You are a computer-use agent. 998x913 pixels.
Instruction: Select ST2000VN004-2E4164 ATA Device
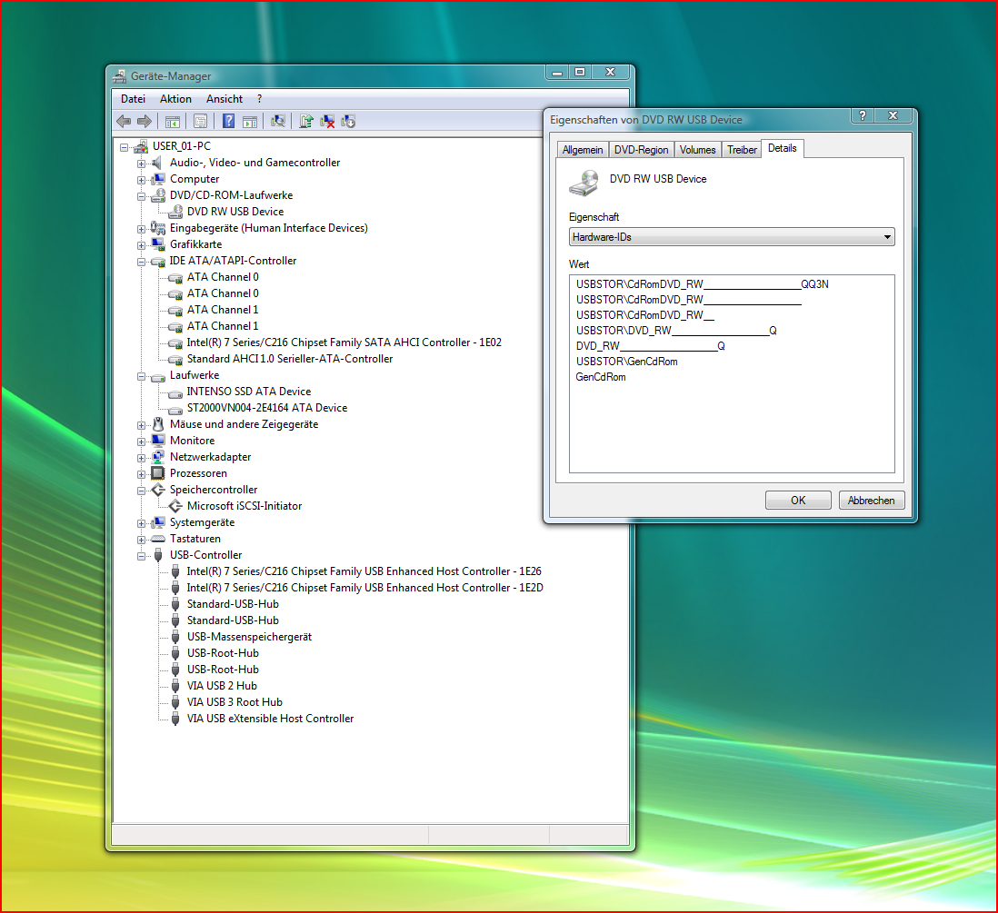267,408
